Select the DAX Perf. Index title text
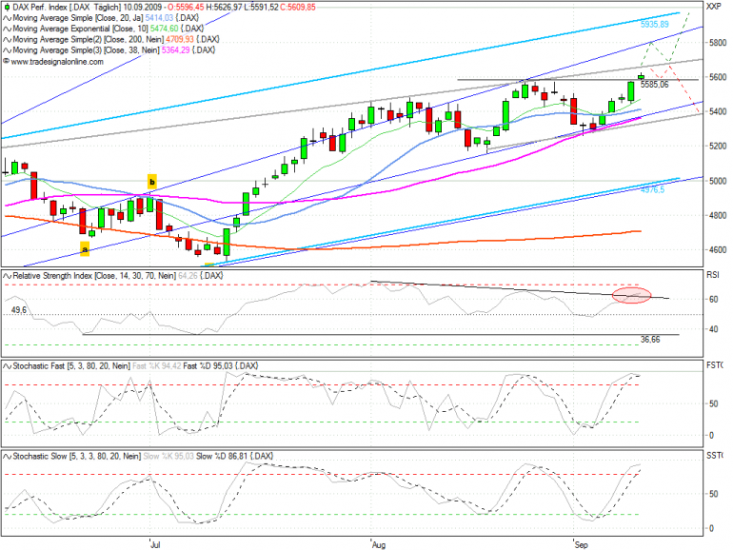Image resolution: width=733 pixels, height=550 pixels. pyautogui.click(x=40, y=7)
